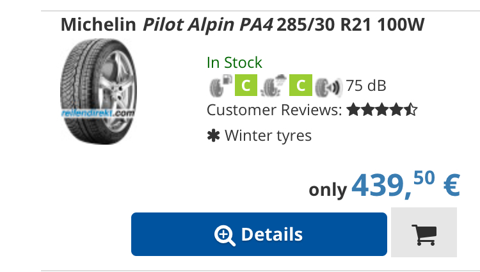Click the fuel efficiency pump tyre icon
480x272 pixels.
click(220, 85)
